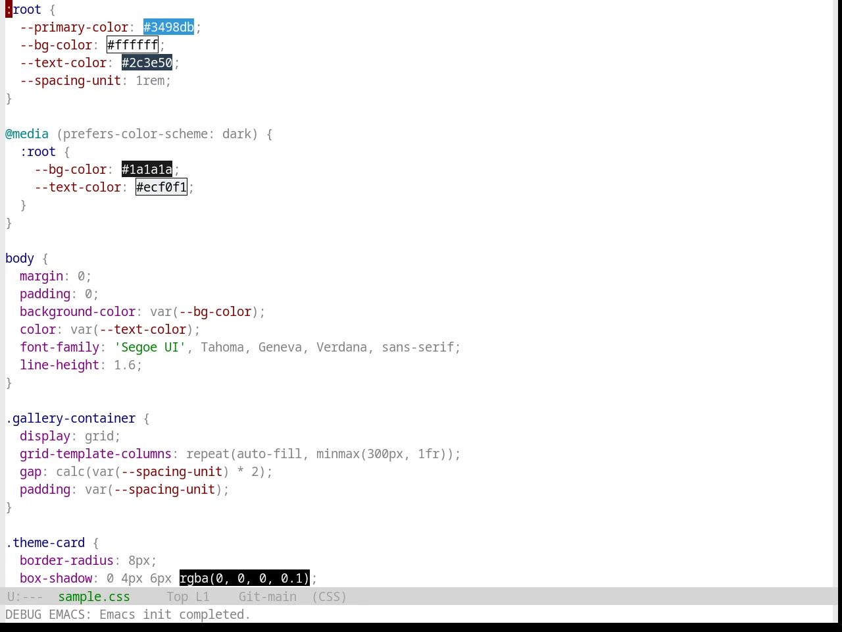Place cursor on the first :root selector
842x632 pixels.
(x=23, y=9)
